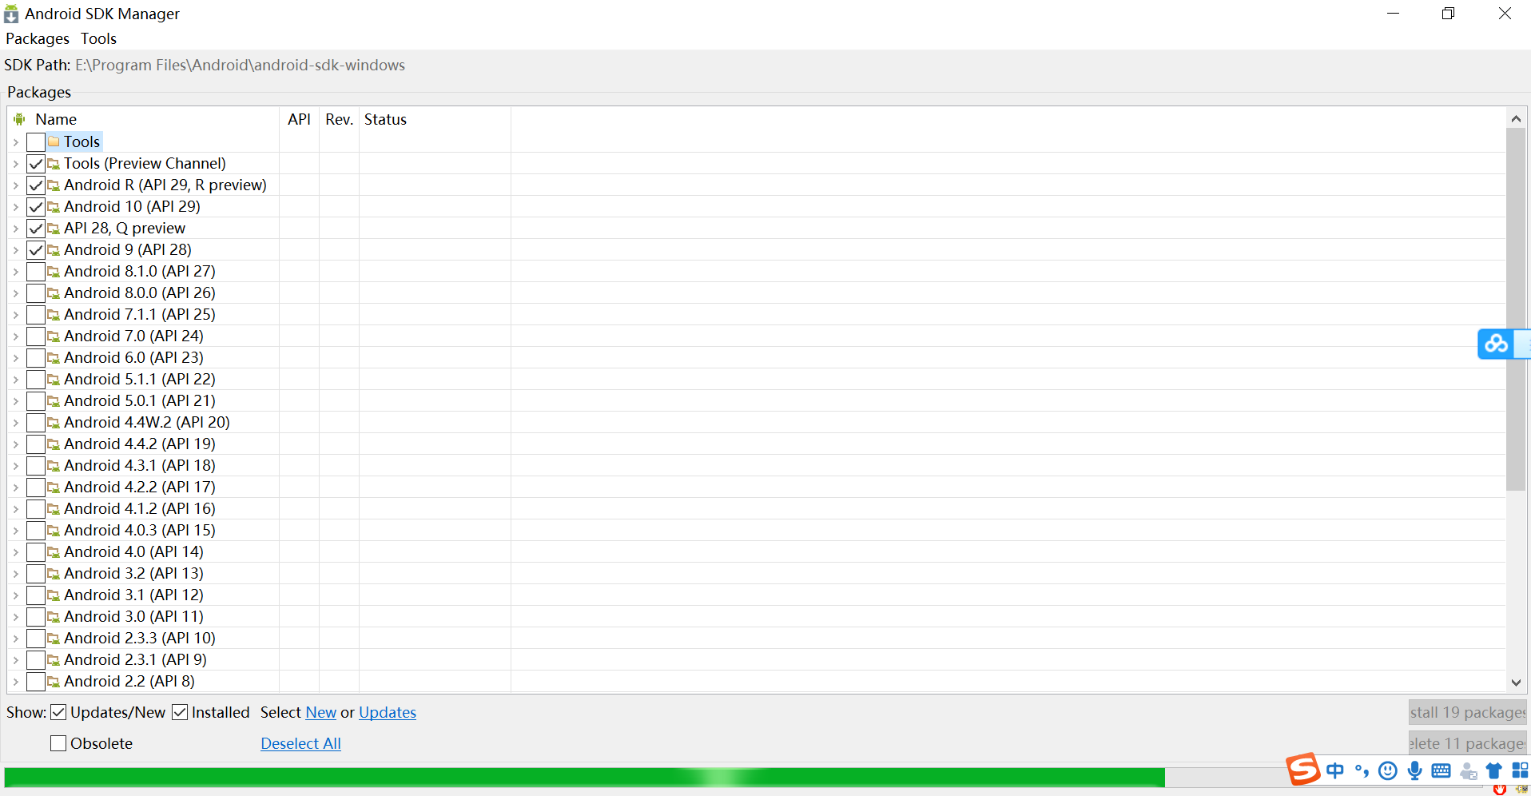Screen dimensions: 1531x796
Task: Switch Chinese/English input mode icon
Action: [1335, 770]
